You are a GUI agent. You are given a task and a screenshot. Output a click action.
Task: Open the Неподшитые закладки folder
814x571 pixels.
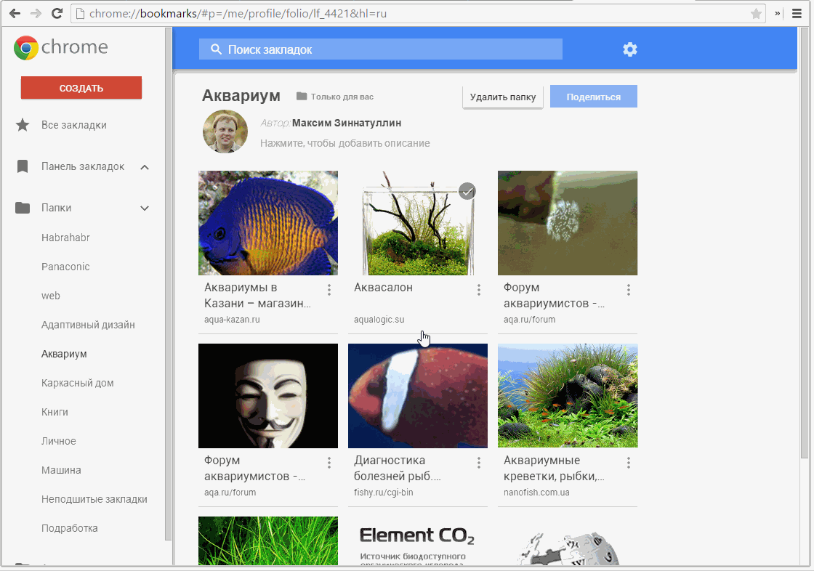(94, 499)
